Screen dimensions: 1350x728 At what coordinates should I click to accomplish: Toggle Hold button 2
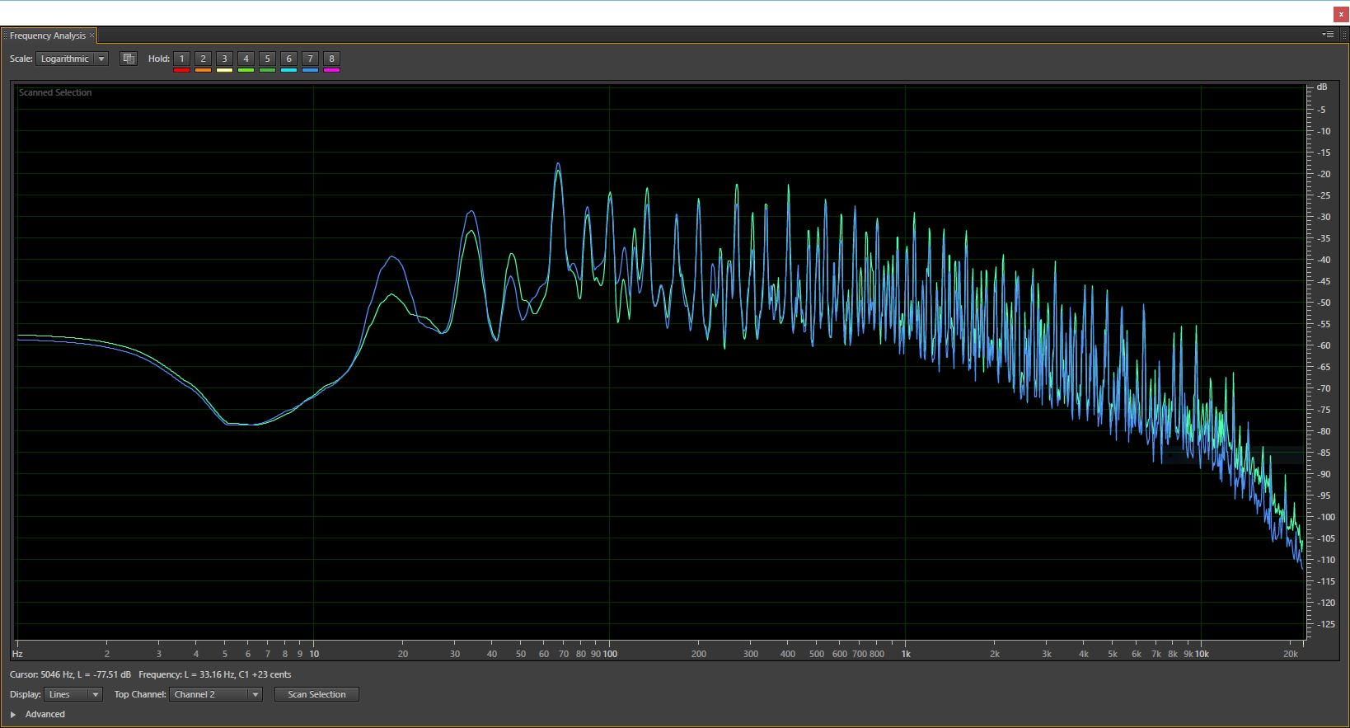pyautogui.click(x=204, y=59)
